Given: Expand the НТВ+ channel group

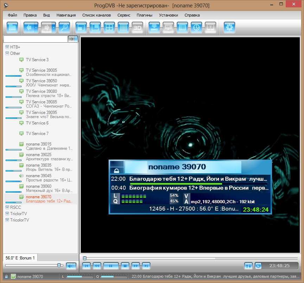Looking at the screenshot, I should (7, 47).
